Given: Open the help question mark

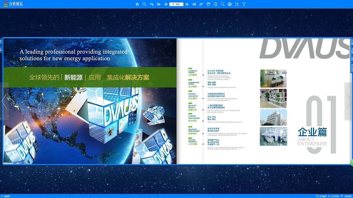Looking at the screenshot, I should pos(230,4).
